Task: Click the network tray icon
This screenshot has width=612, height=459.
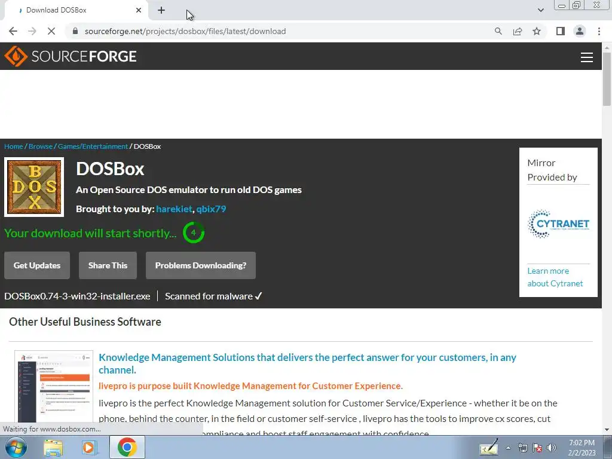Action: pos(522,448)
